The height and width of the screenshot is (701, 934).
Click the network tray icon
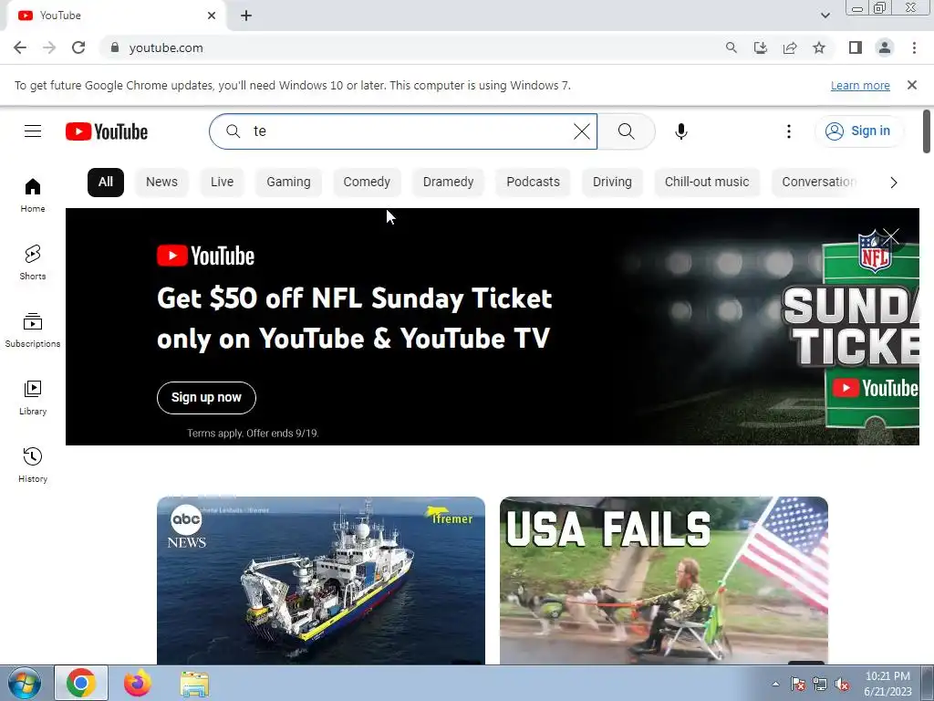tap(820, 685)
